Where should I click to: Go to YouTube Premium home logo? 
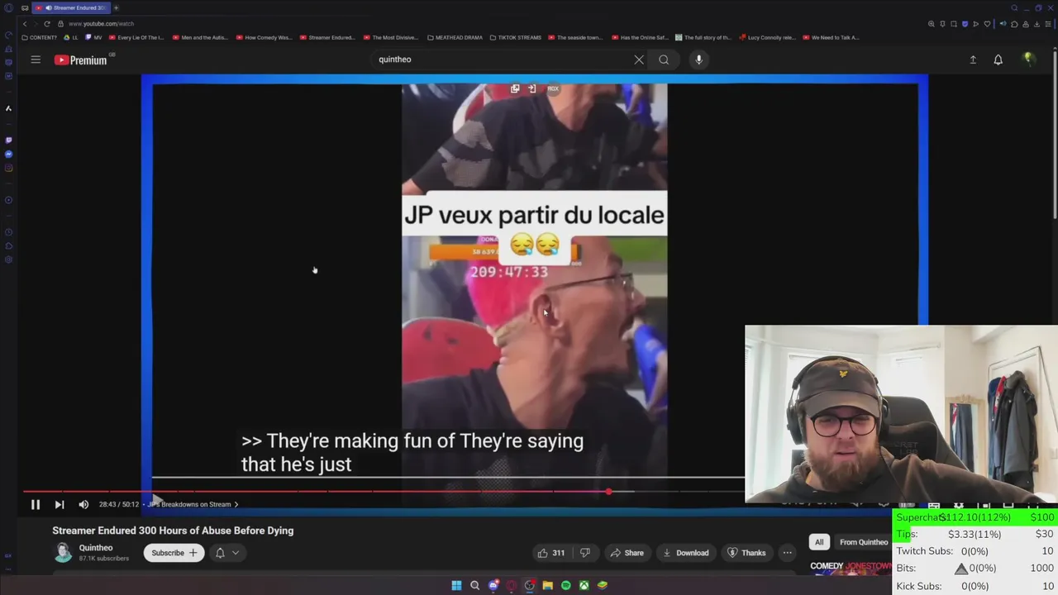[x=80, y=59]
